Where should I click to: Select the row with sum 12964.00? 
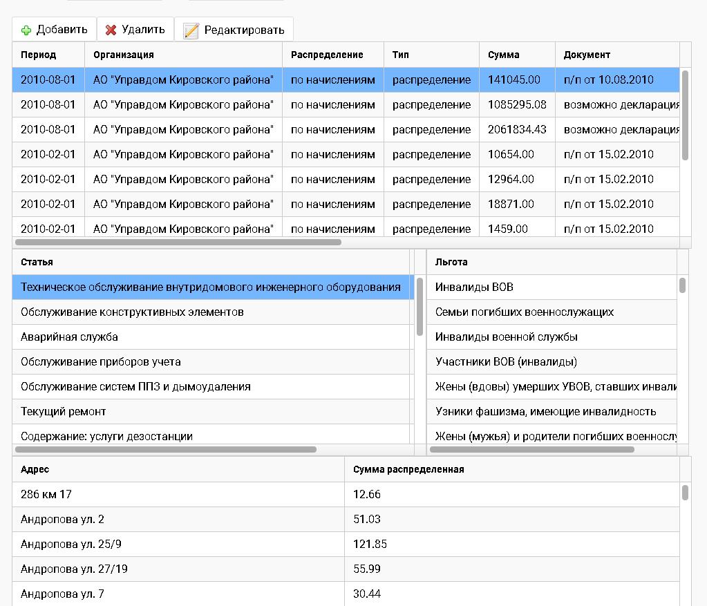pos(511,180)
